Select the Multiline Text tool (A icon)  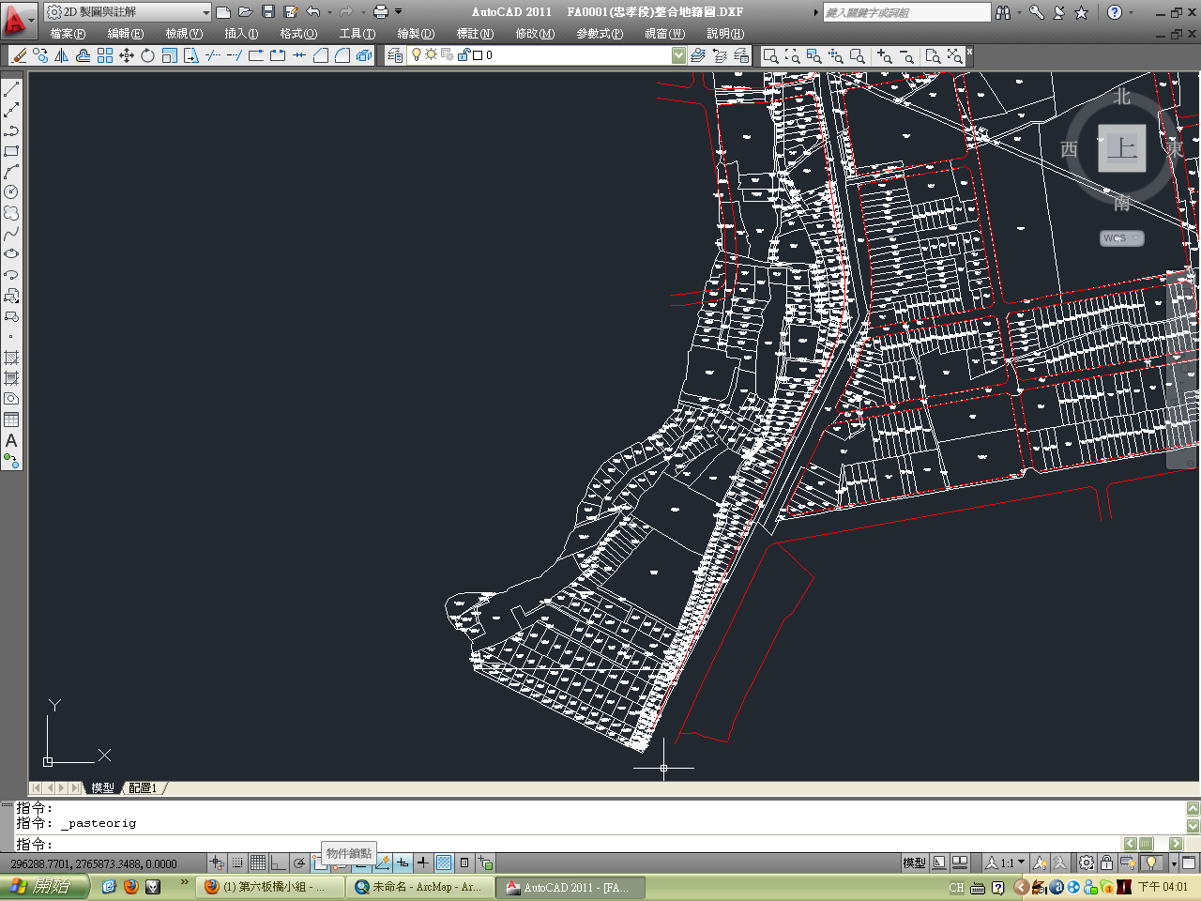(x=11, y=440)
